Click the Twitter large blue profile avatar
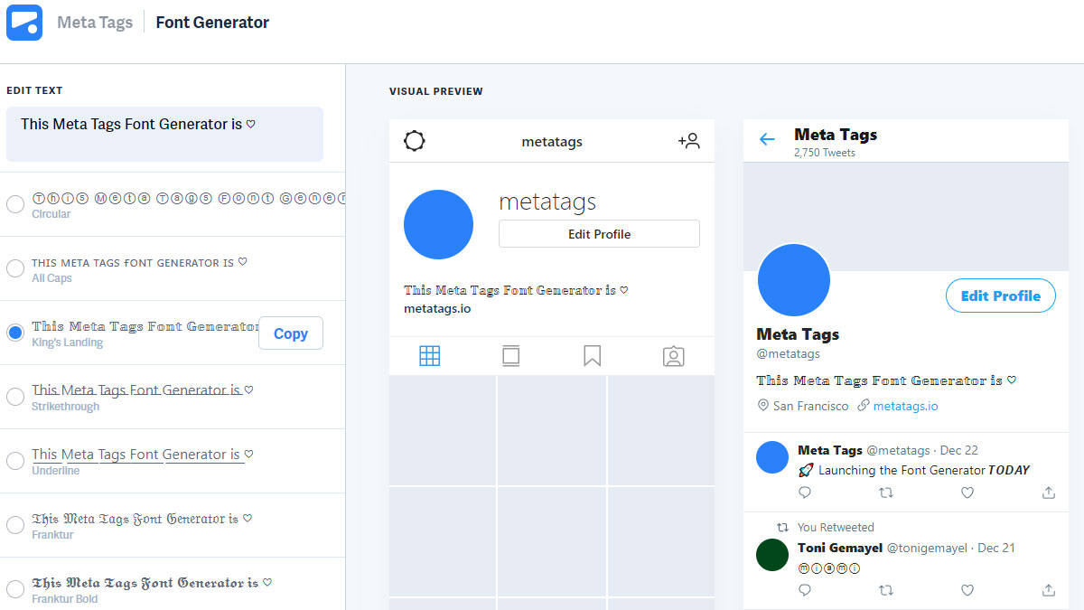1084x610 pixels. tap(794, 280)
